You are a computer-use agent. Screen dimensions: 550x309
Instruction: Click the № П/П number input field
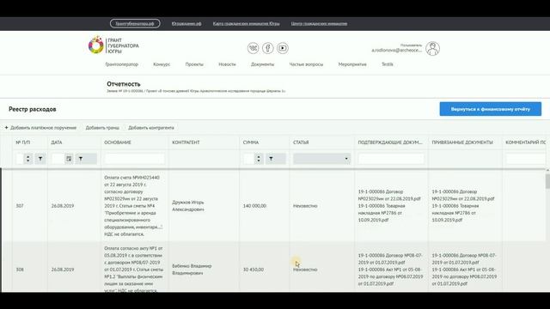coord(20,159)
